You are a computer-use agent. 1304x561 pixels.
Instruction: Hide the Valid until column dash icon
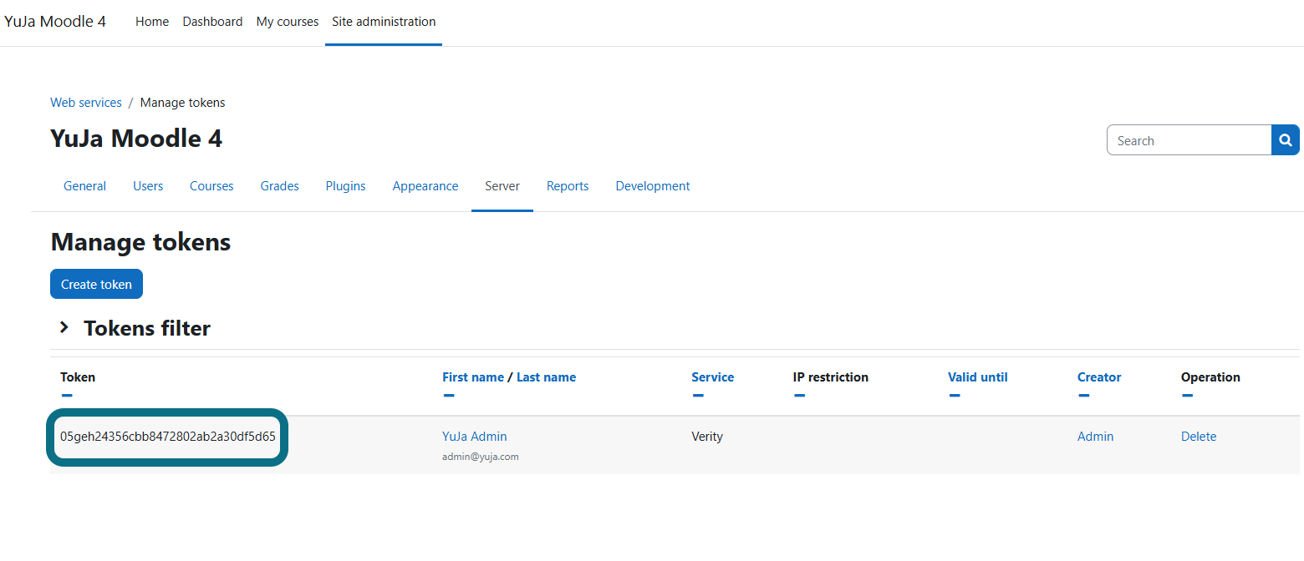(955, 395)
